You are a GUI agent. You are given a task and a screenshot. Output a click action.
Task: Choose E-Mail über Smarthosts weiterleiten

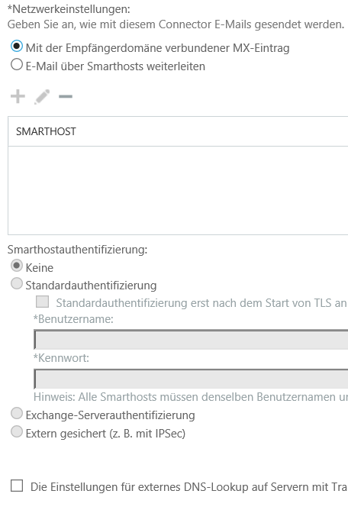[17, 64]
